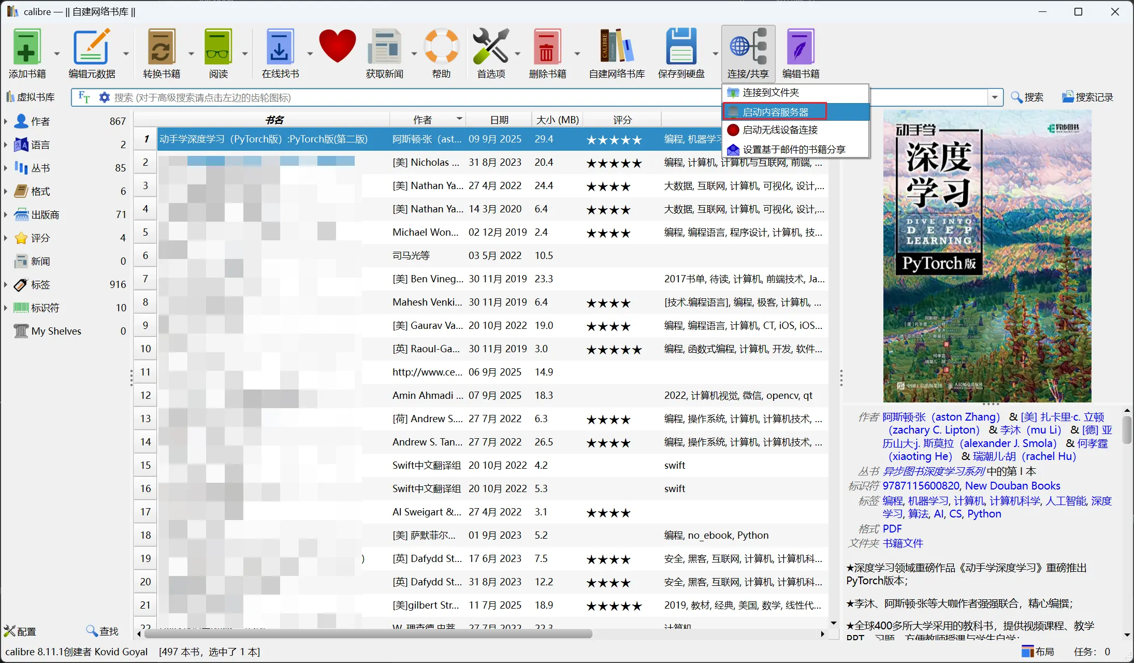
Task: Click the 深度学习 book cover thumbnail
Action: click(x=987, y=256)
